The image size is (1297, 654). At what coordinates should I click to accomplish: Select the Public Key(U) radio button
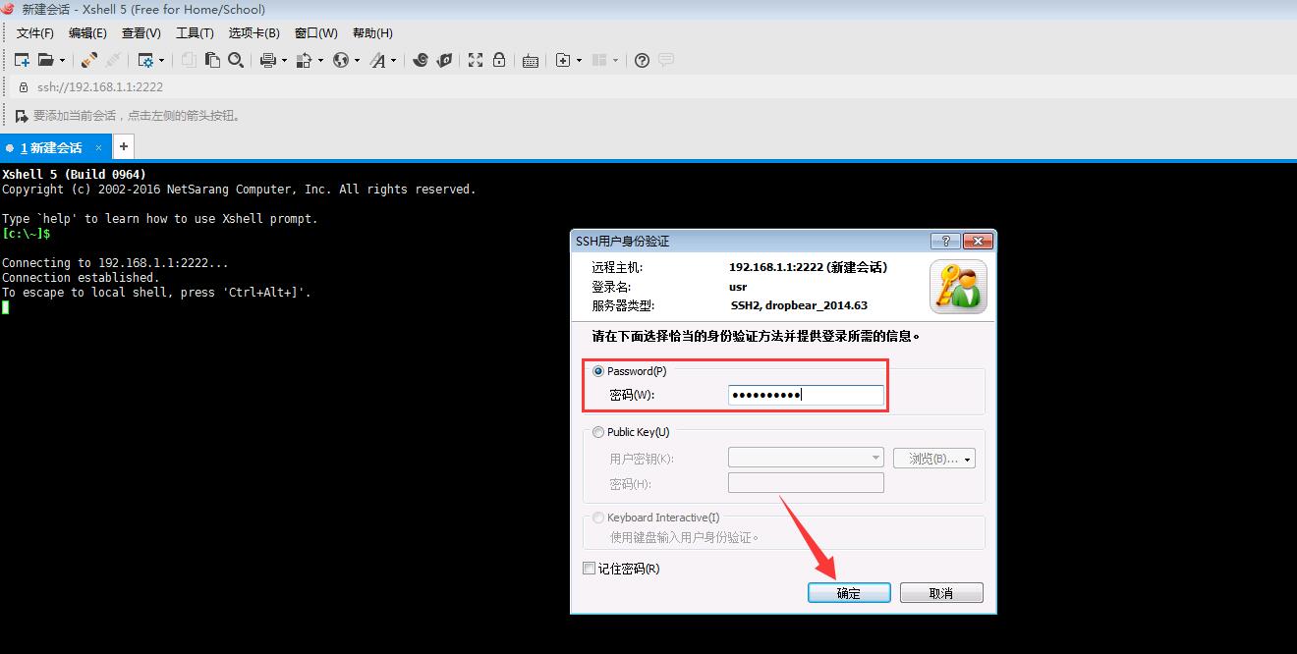[598, 432]
